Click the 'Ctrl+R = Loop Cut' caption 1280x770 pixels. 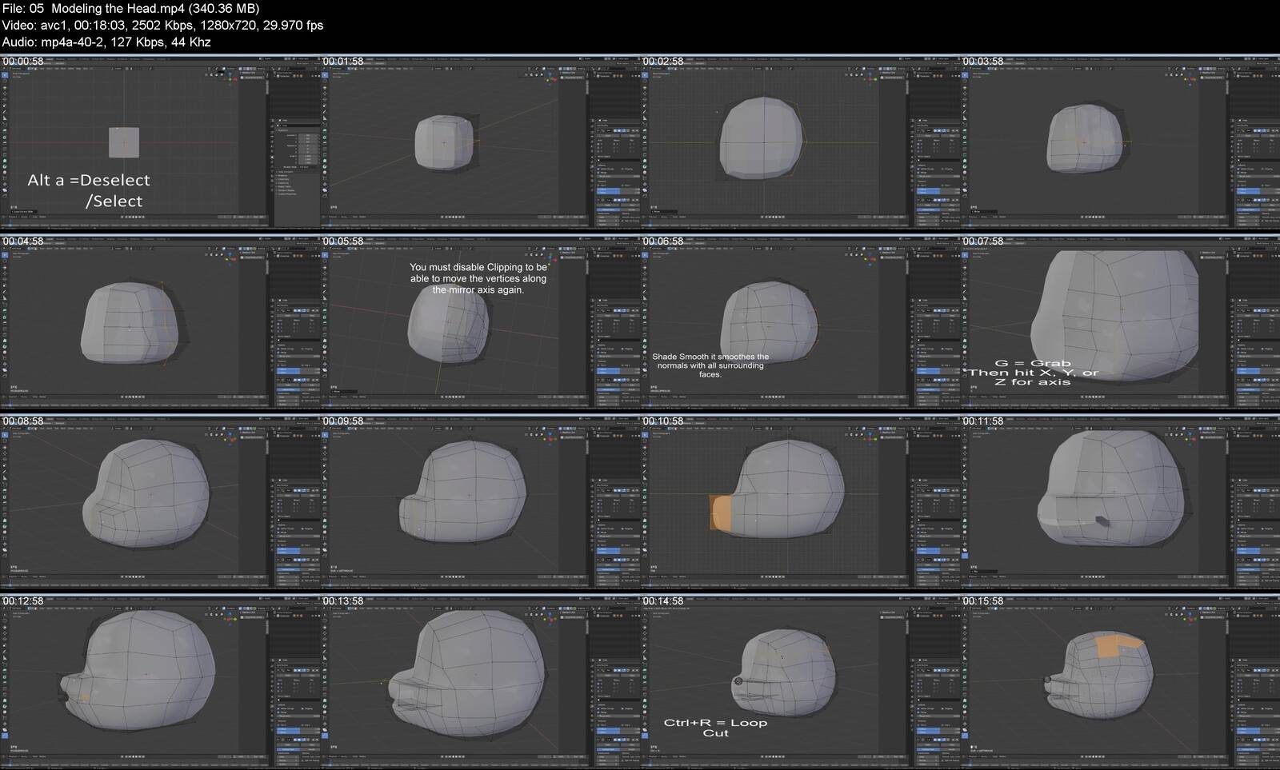[x=715, y=728]
